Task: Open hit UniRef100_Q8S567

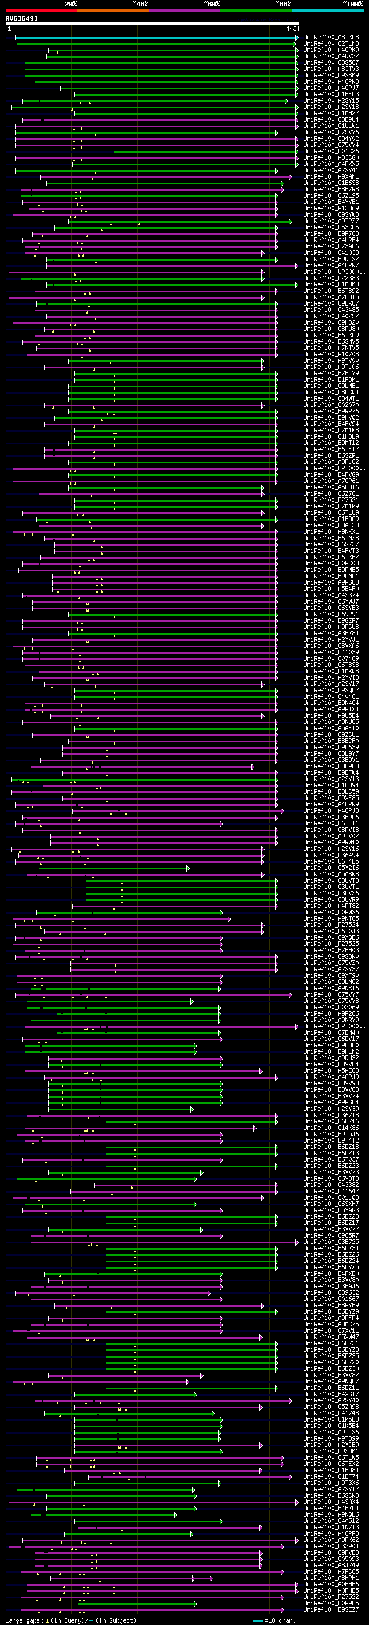Action: [x=331, y=62]
